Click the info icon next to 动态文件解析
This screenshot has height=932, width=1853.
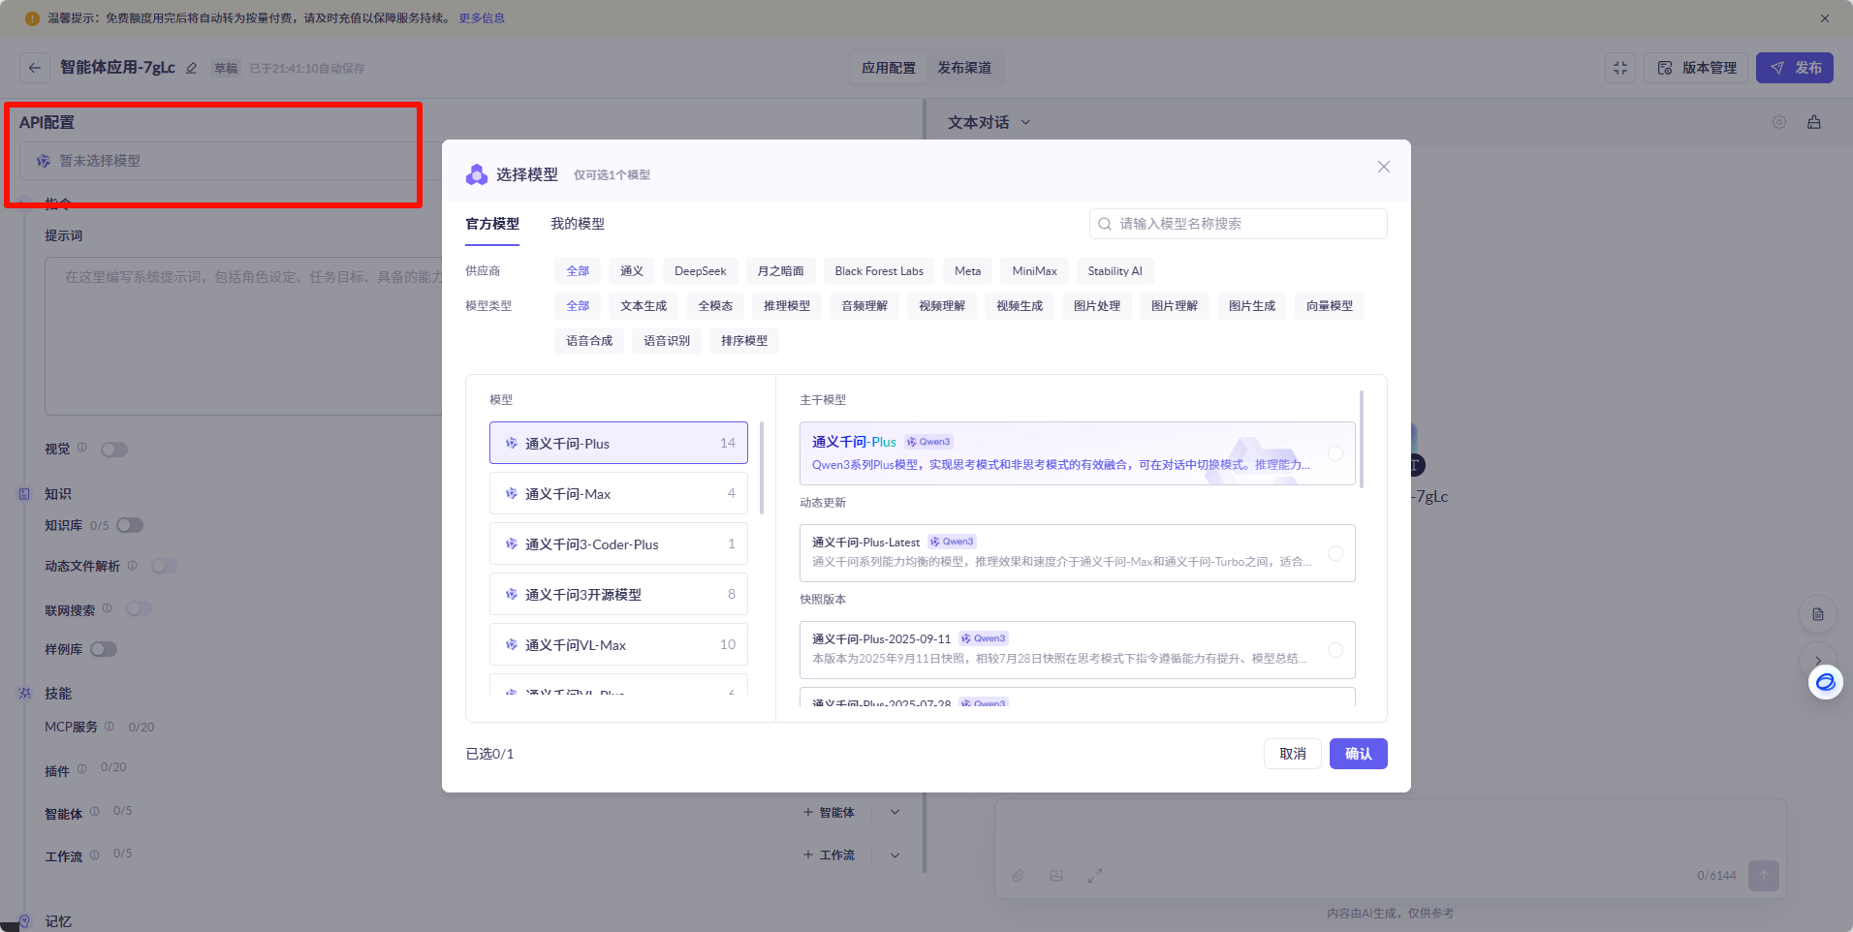(x=133, y=565)
